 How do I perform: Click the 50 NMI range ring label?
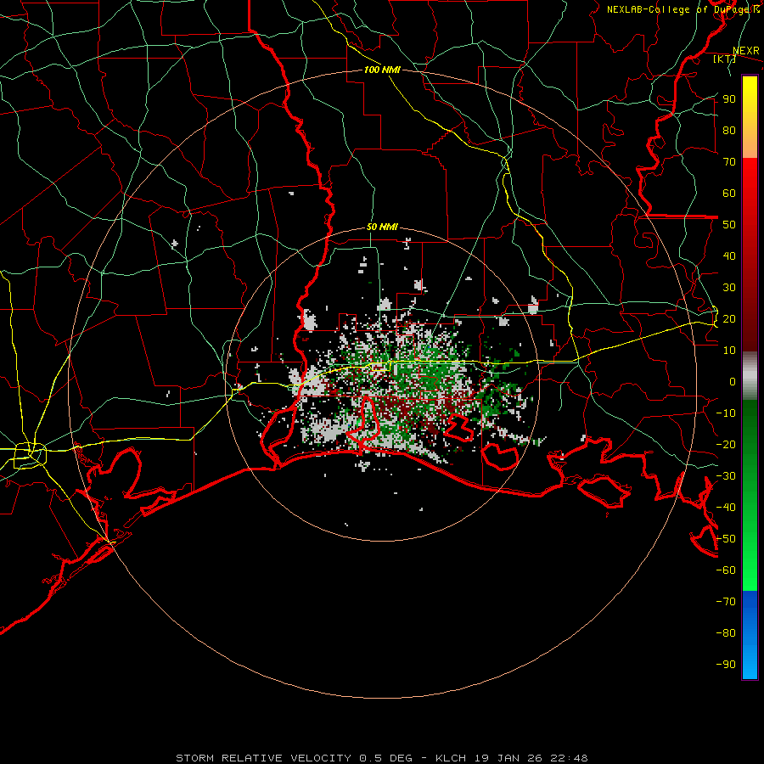382,227
